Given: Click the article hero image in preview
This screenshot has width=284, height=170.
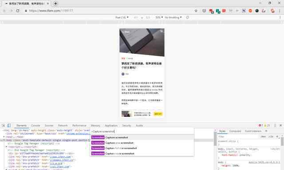Looking at the screenshot, I should pos(142,43).
